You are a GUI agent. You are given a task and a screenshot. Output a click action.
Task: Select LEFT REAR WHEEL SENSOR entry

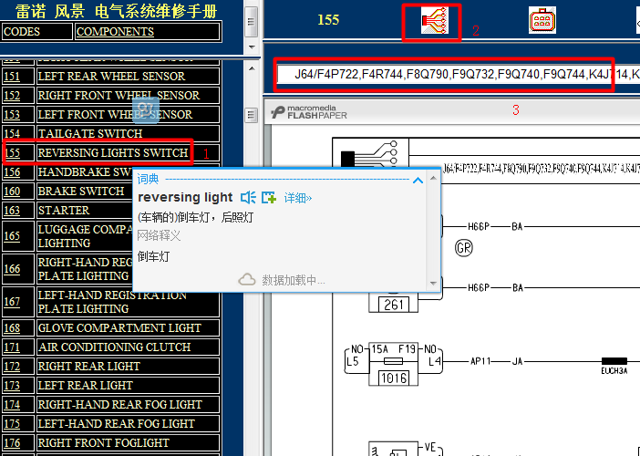pos(129,77)
